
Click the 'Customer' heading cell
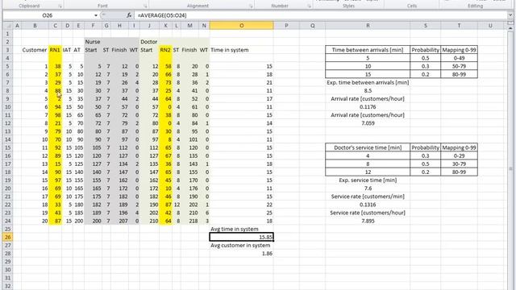point(35,50)
